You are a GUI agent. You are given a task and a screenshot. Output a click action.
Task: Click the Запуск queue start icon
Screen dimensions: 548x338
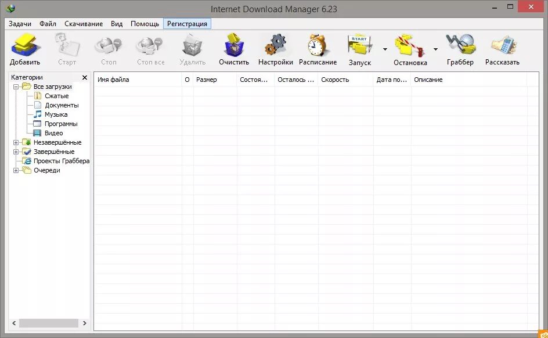[x=360, y=45]
